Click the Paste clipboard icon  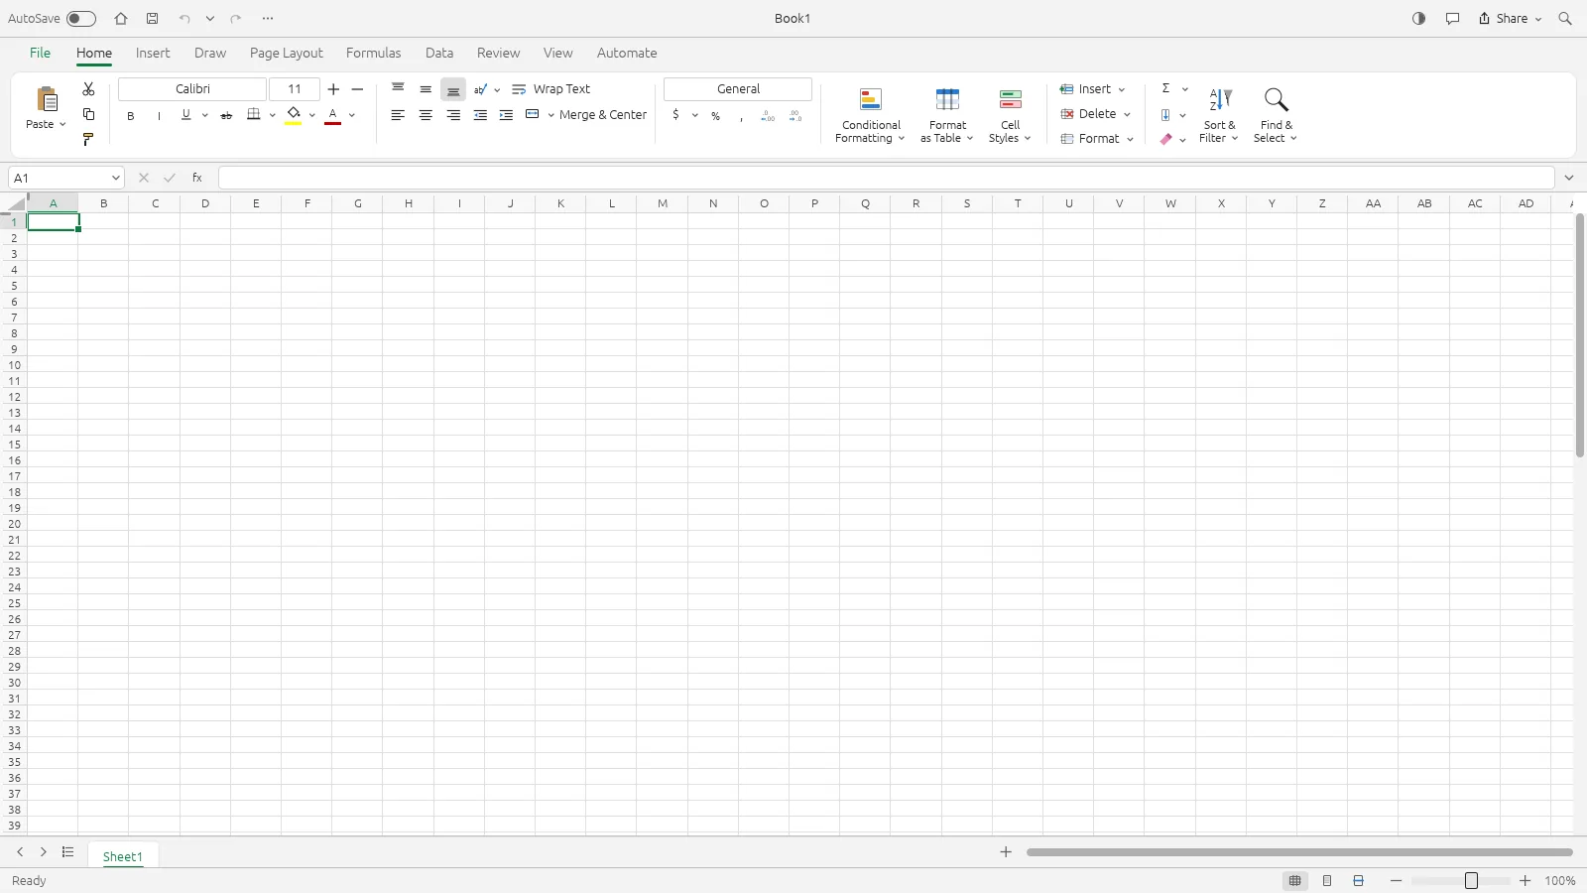pyautogui.click(x=47, y=99)
